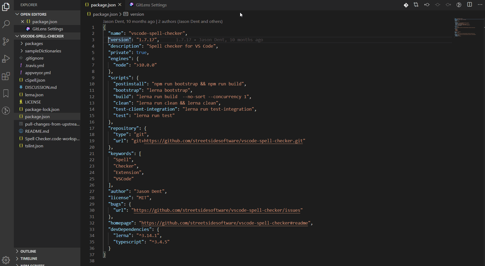Follow the homepage readme URL link

pyautogui.click(x=225, y=223)
